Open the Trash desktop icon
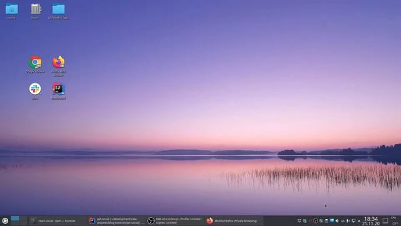Image resolution: width=401 pixels, height=226 pixels. [x=36, y=11]
